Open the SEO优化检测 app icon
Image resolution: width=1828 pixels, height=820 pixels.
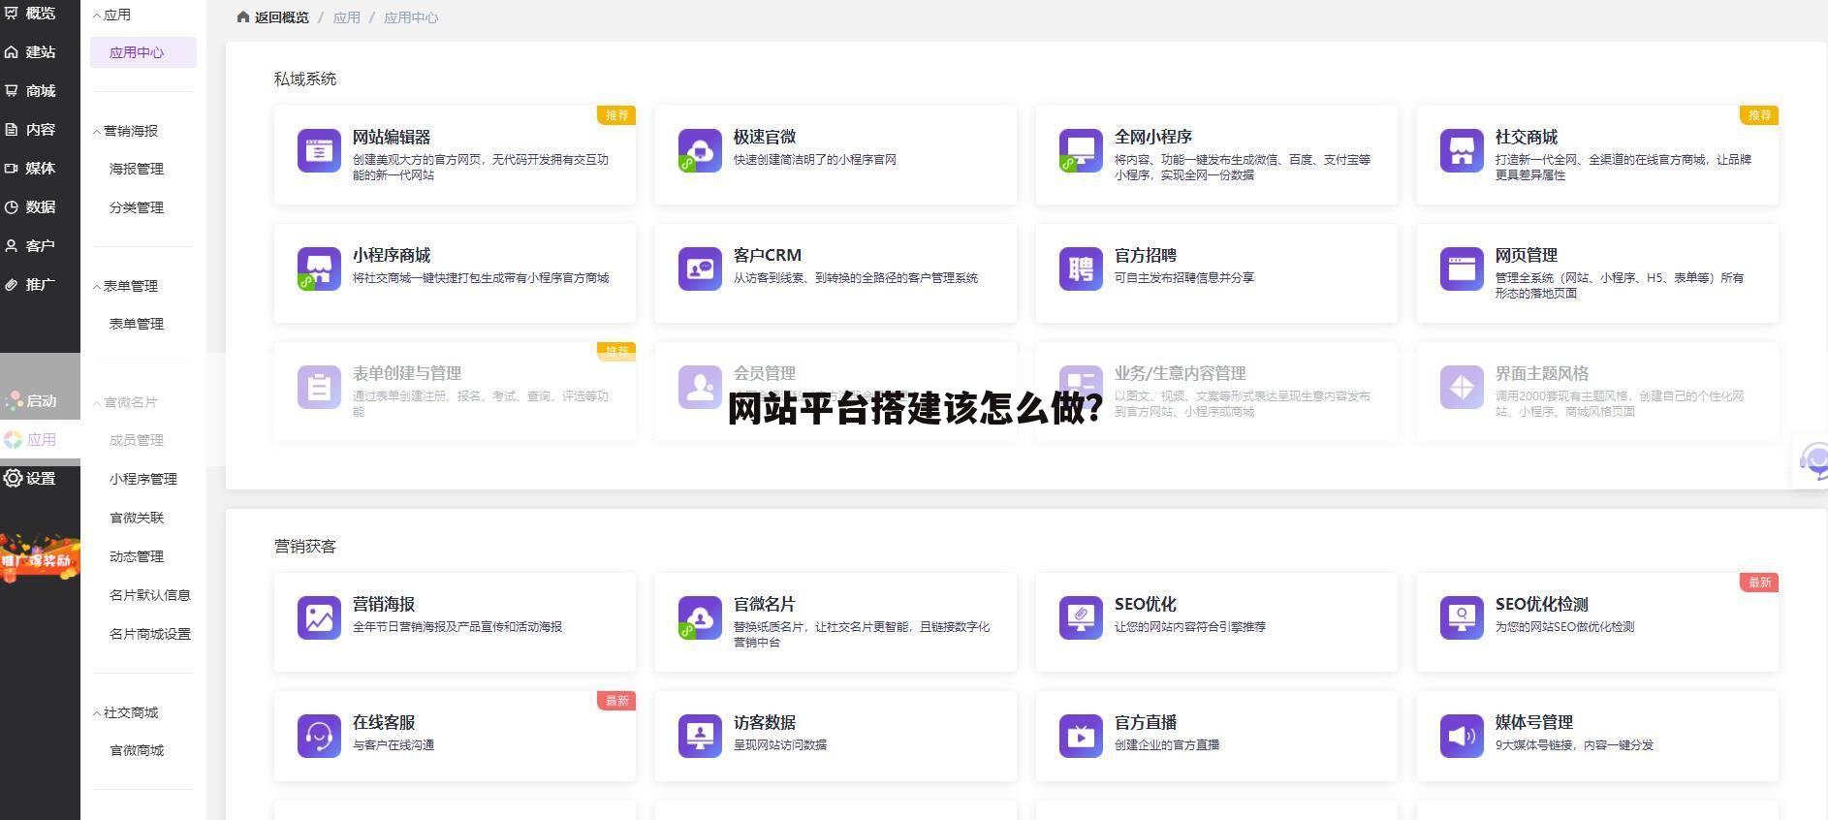click(1462, 618)
